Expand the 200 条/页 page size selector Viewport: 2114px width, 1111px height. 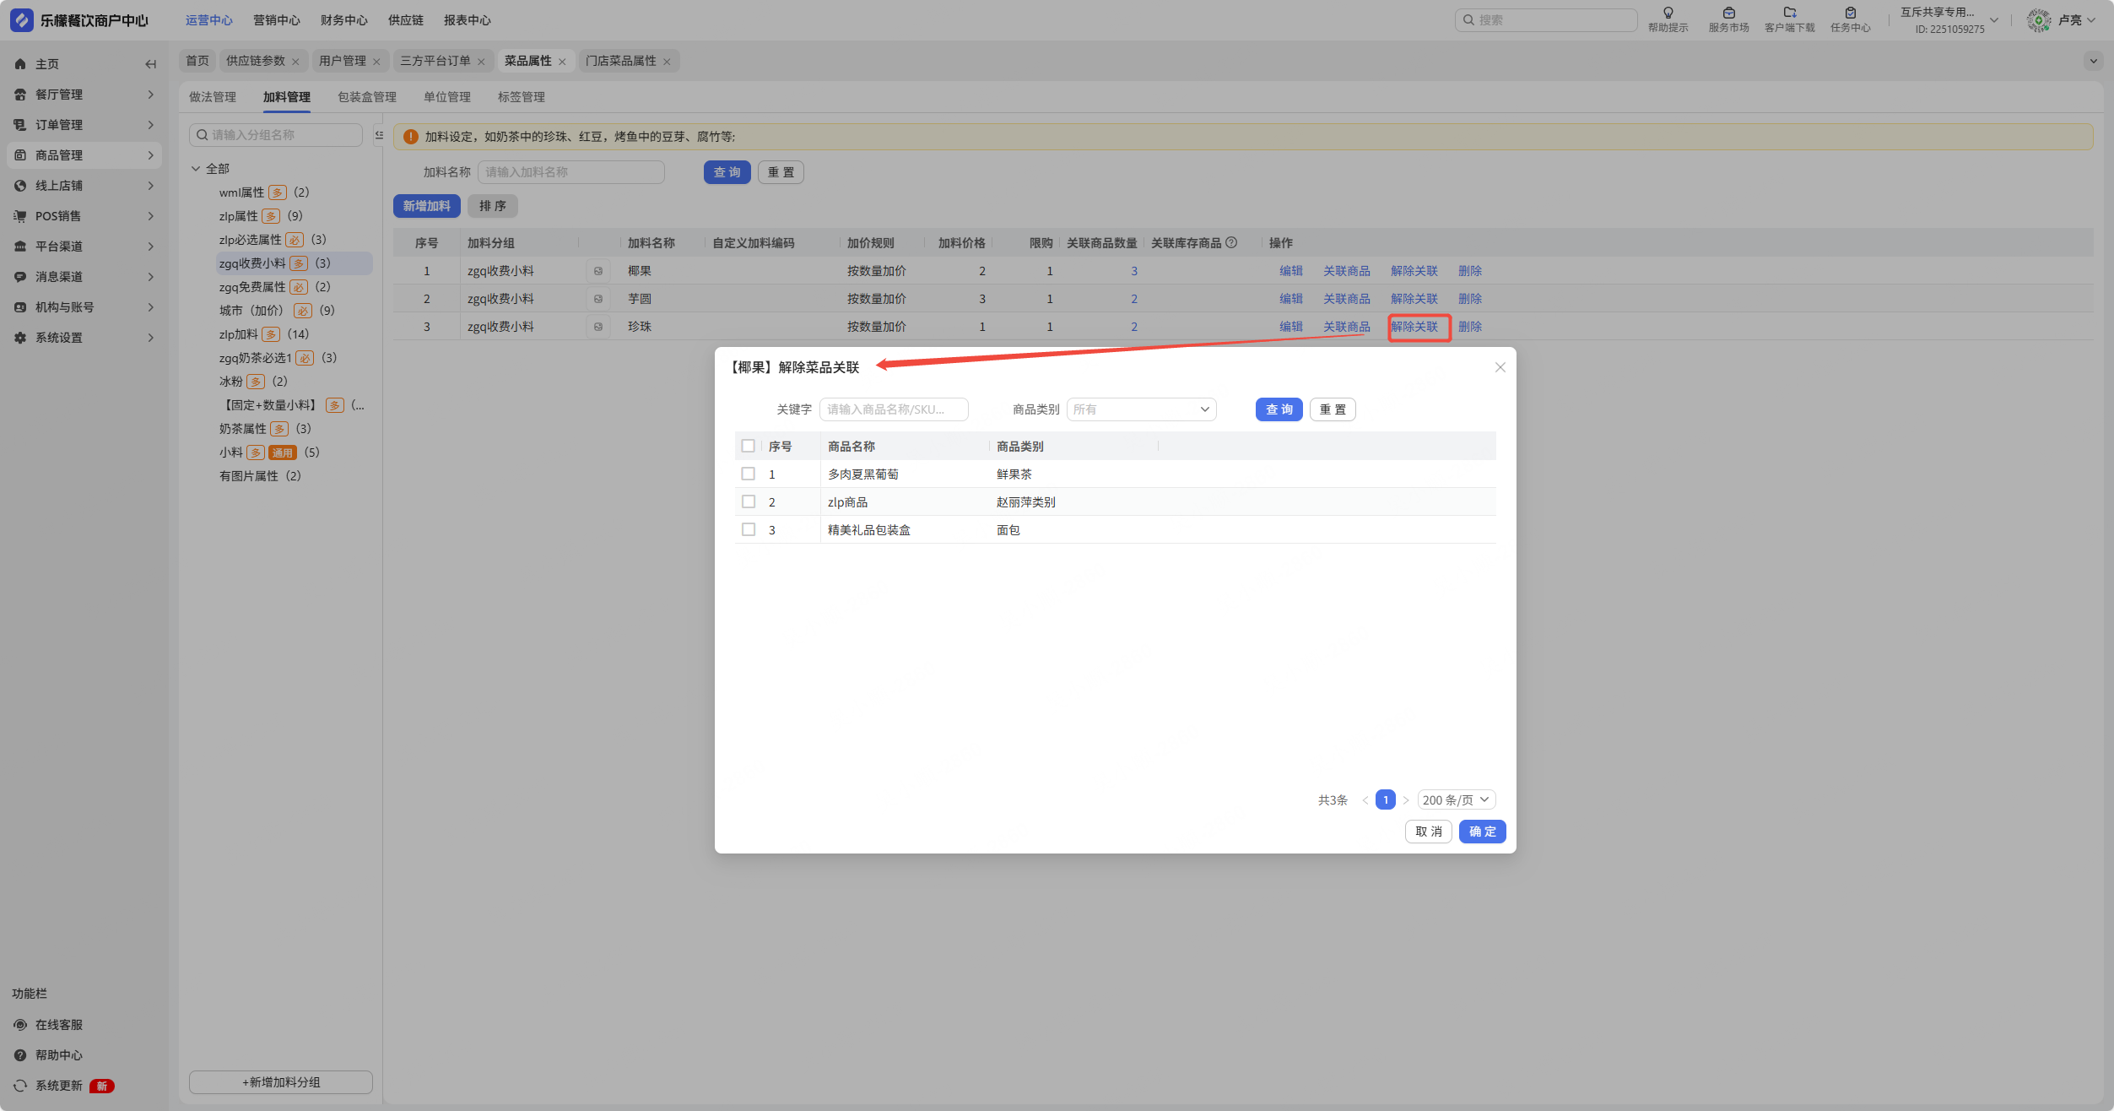pos(1456,799)
